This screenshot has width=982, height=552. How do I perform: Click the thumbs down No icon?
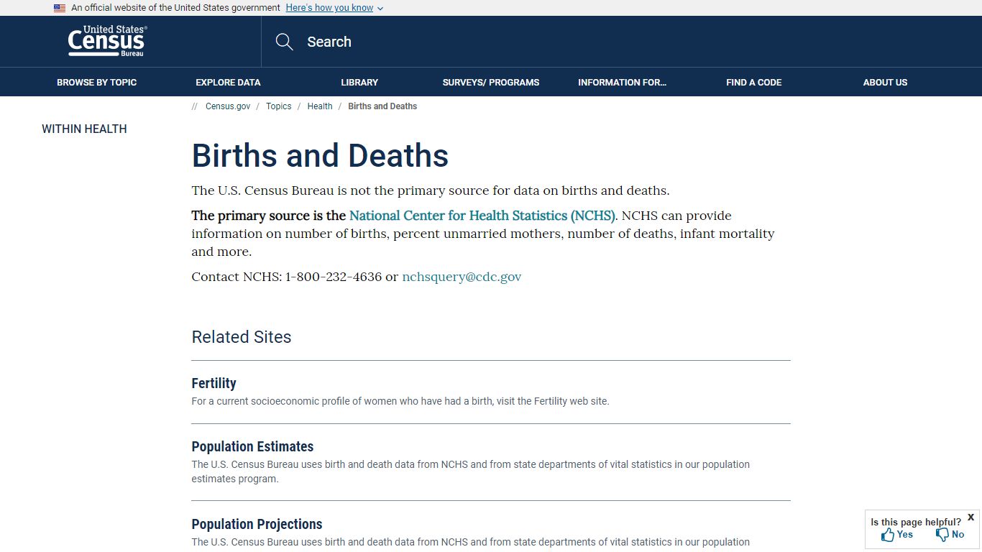click(x=942, y=535)
